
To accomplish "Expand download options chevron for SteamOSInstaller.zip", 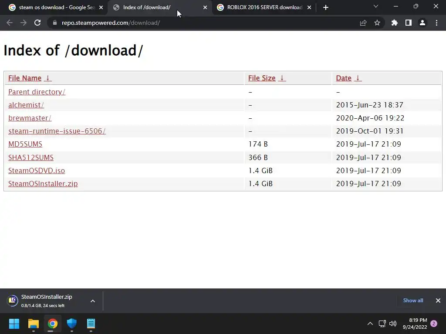I will click(93, 301).
